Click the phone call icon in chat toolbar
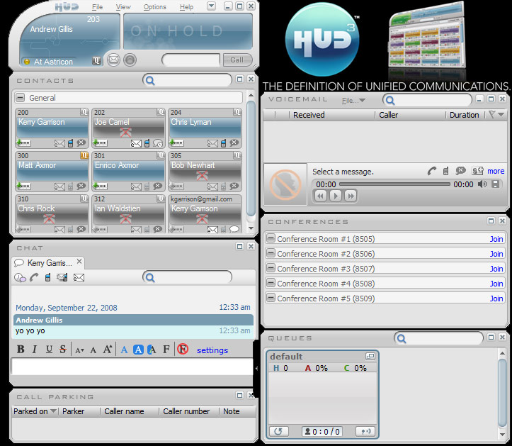This screenshot has width=512, height=446. [x=34, y=277]
